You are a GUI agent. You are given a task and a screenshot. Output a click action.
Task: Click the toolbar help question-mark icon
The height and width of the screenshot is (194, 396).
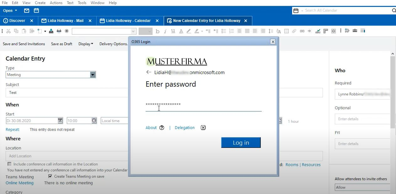click(x=334, y=31)
